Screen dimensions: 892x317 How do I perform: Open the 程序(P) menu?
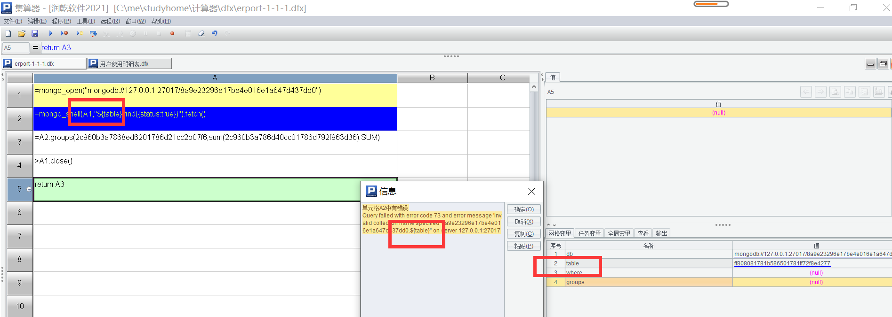pyautogui.click(x=62, y=21)
